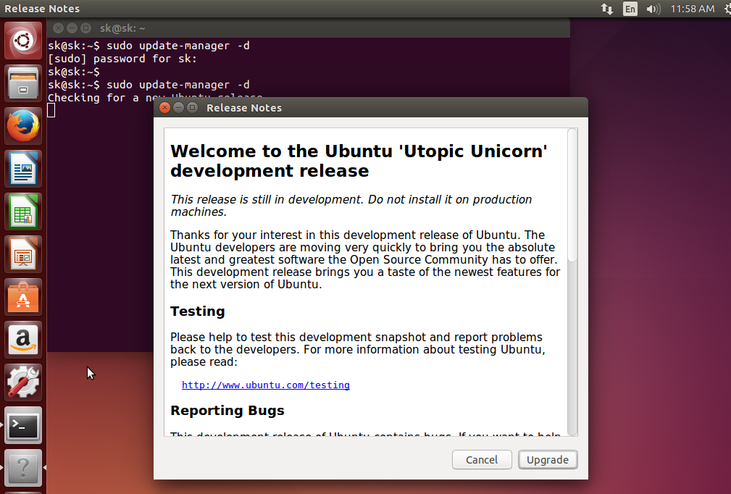731x494 pixels.
Task: Open the Files manager from the launcher
Action: 23,83
